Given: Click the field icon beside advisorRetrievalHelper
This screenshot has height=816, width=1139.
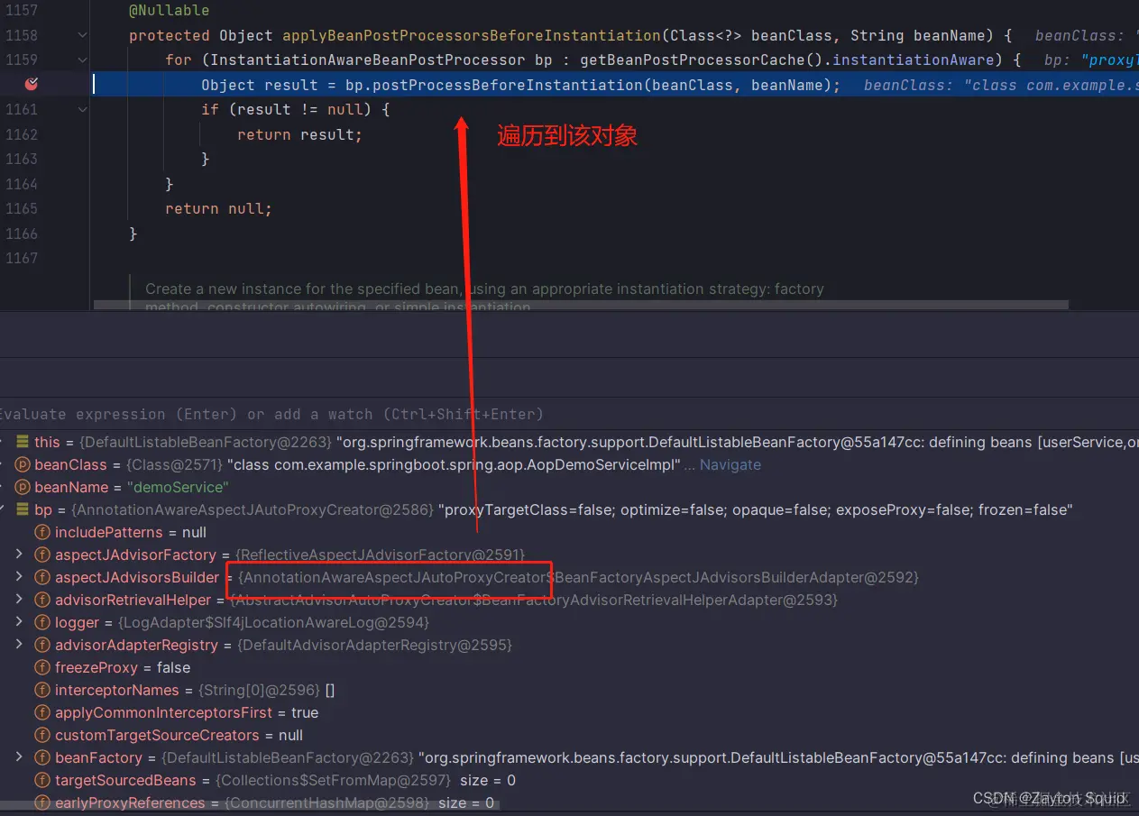Looking at the screenshot, I should click(42, 600).
